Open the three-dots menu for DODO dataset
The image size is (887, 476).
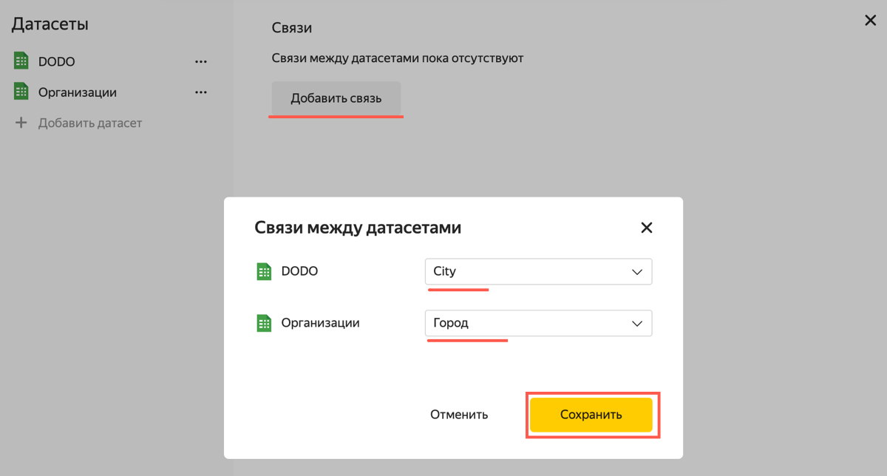click(200, 62)
